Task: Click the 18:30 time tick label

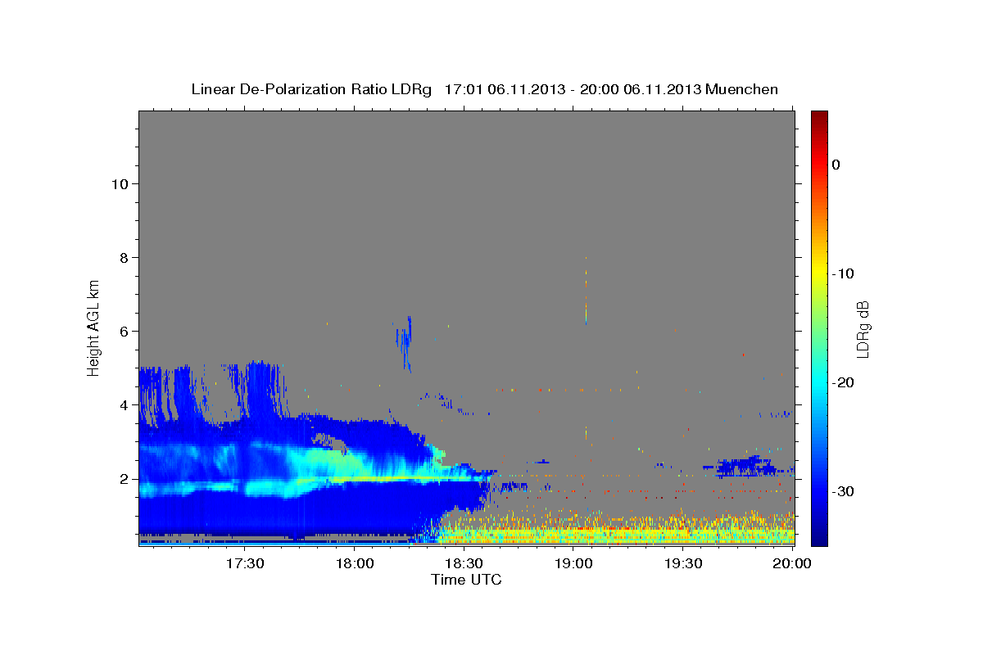Action: pos(464,563)
